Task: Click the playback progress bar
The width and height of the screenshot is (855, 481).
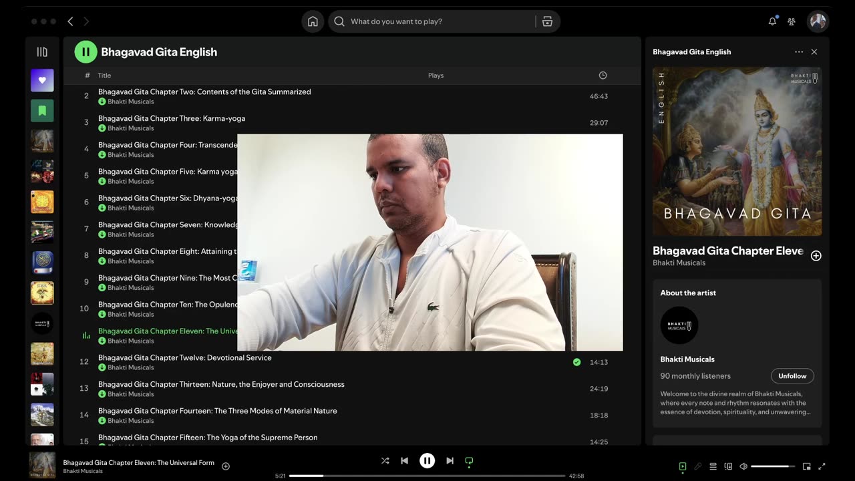Action: coord(427,476)
